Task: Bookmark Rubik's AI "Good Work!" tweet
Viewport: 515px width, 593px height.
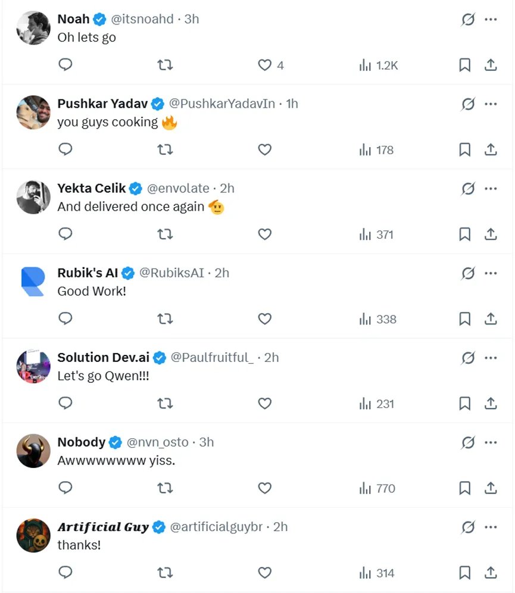Action: pyautogui.click(x=465, y=319)
